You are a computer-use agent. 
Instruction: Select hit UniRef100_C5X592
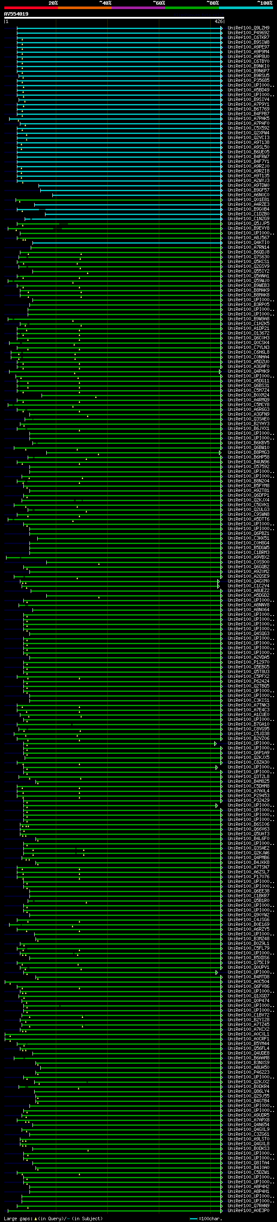coord(248,128)
